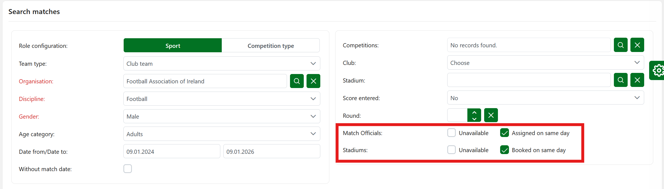Viewport: 664px width, 189px height.
Task: Open the Score entered dropdown
Action: point(545,98)
